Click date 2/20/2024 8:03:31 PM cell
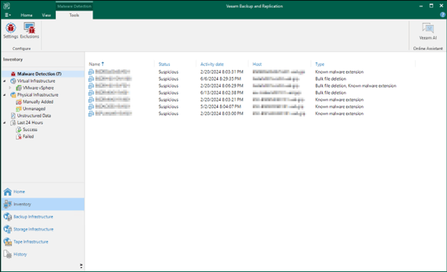Viewport: 447px width, 272px height. point(222,72)
